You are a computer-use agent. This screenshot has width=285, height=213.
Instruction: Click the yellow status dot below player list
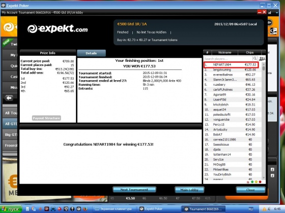(x=256, y=182)
